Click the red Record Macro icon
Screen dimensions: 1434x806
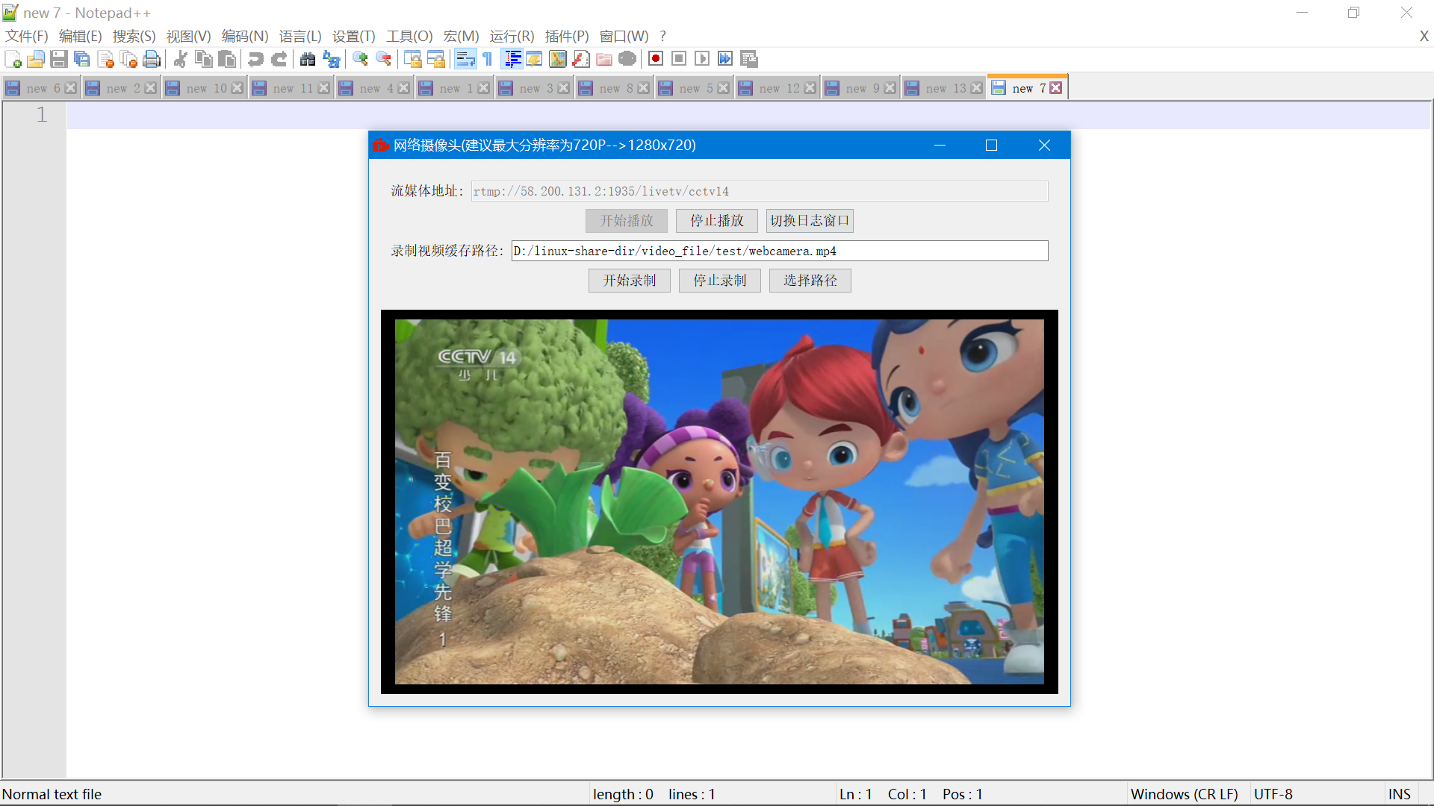656,59
